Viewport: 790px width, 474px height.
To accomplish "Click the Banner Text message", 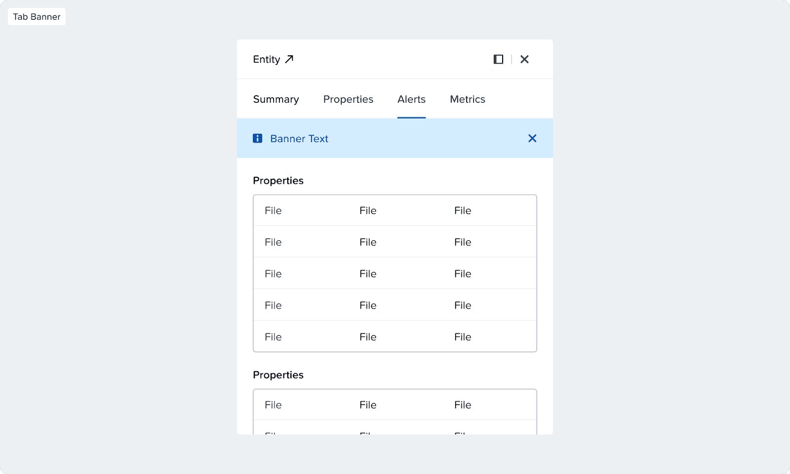I will tap(299, 139).
